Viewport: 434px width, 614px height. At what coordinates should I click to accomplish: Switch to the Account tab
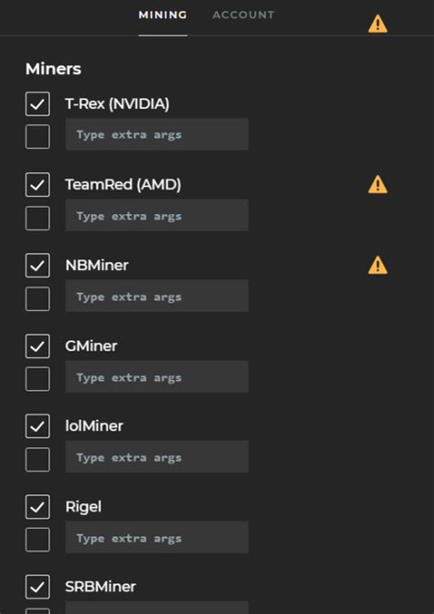point(244,15)
